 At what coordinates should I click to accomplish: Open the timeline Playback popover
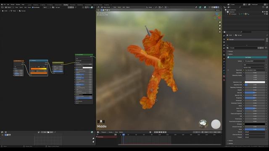click(x=104, y=132)
